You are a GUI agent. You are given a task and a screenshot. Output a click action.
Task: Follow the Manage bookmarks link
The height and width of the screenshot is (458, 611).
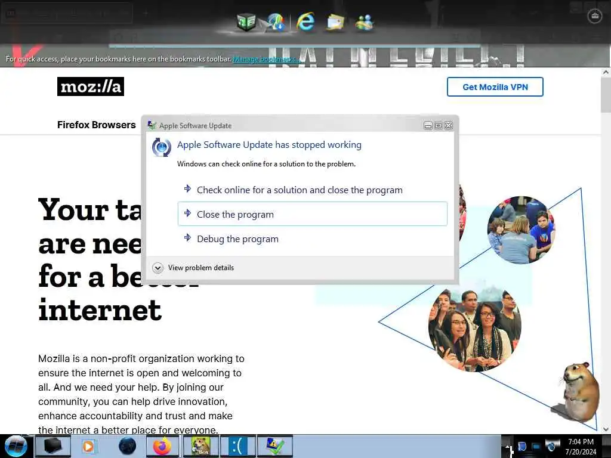(x=266, y=59)
